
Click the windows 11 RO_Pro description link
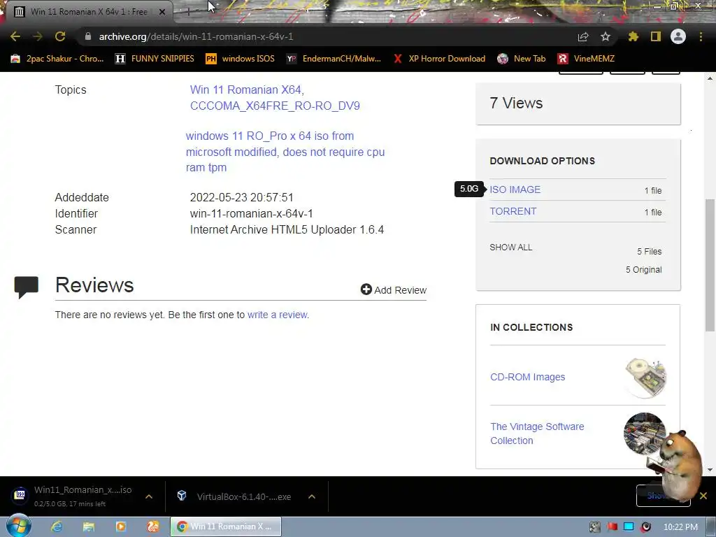click(285, 152)
